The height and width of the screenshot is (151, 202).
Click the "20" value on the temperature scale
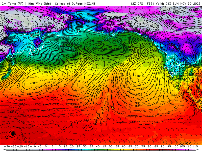pos(72,146)
